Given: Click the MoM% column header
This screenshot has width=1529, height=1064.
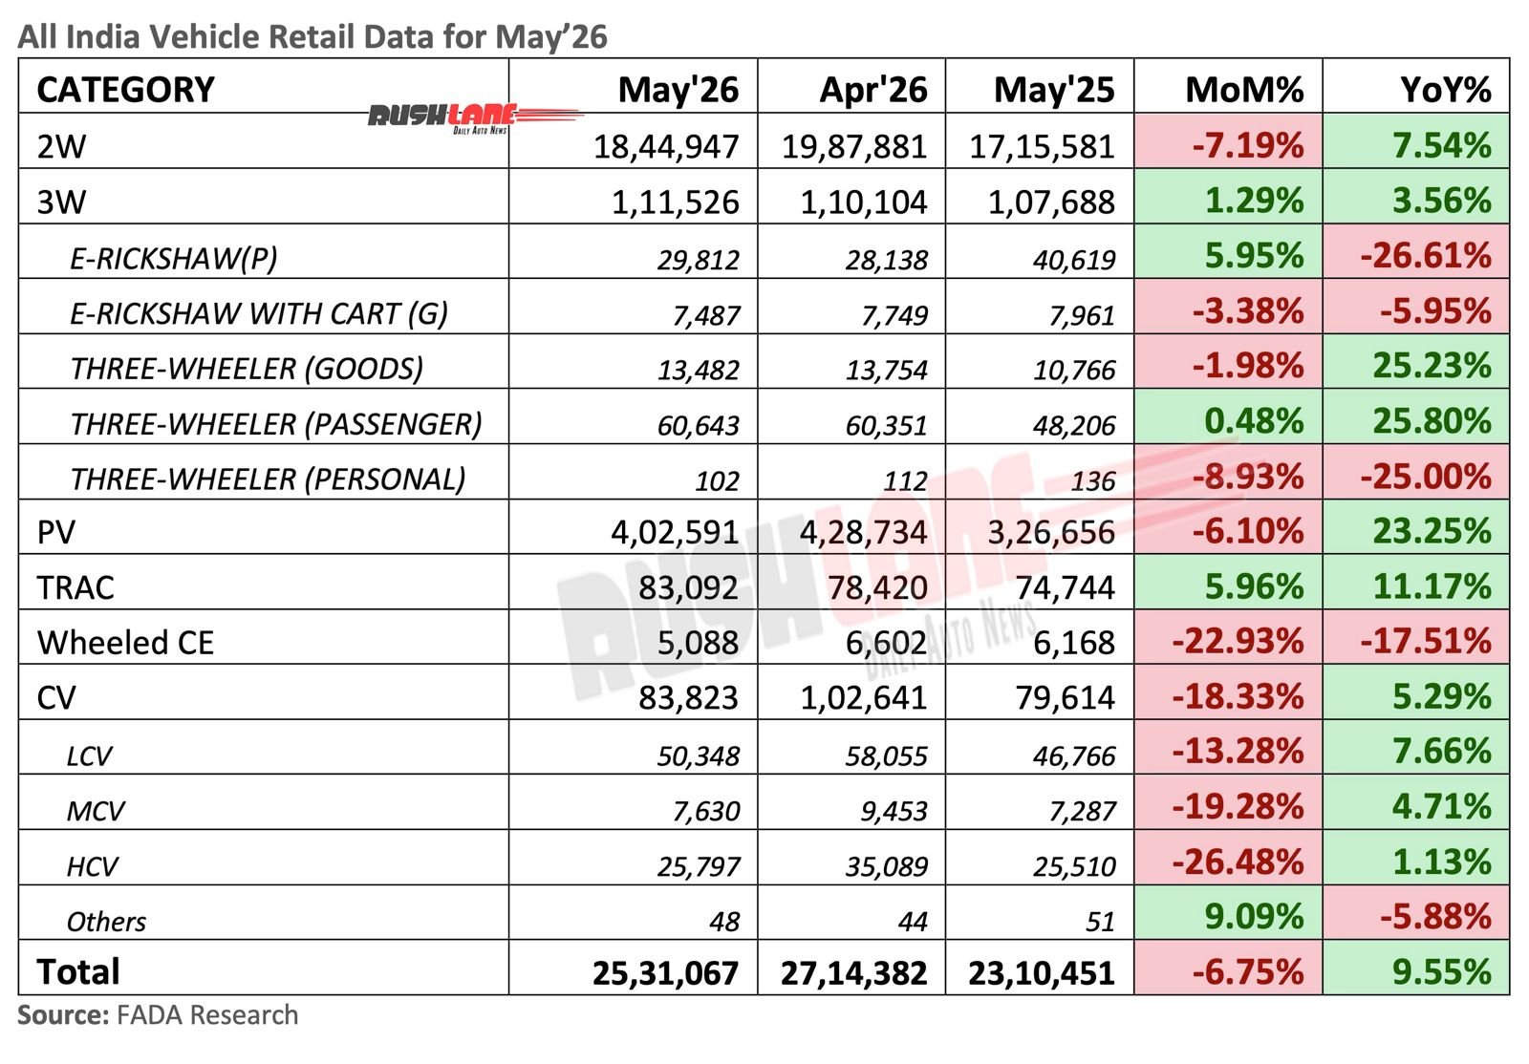Looking at the screenshot, I should point(1244,90).
